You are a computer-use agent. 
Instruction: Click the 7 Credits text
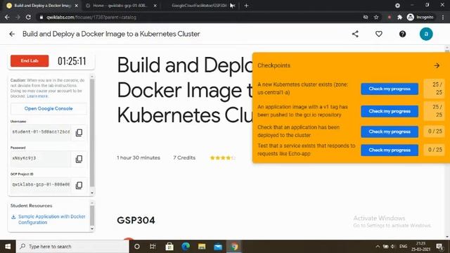click(184, 157)
